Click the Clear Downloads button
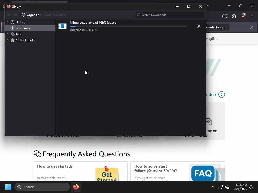 (x=55, y=15)
